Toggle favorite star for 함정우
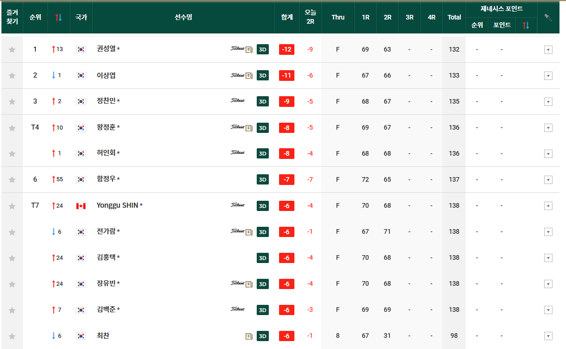Viewport: 566px width, 349px height. 12,179
